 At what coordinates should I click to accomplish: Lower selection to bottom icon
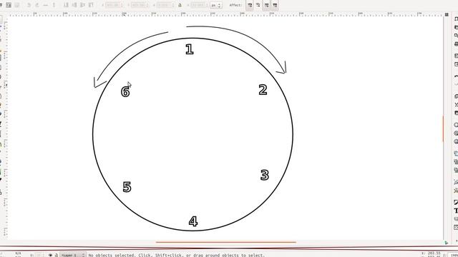click(66, 5)
